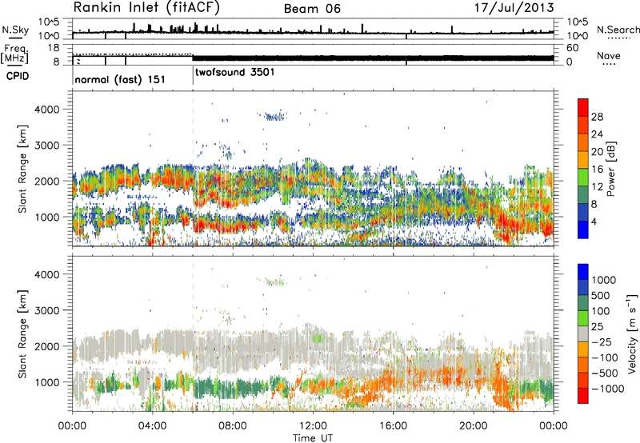Select the 'Beam 06' header label
Viewport: 640px width, 443px height.
(312, 9)
